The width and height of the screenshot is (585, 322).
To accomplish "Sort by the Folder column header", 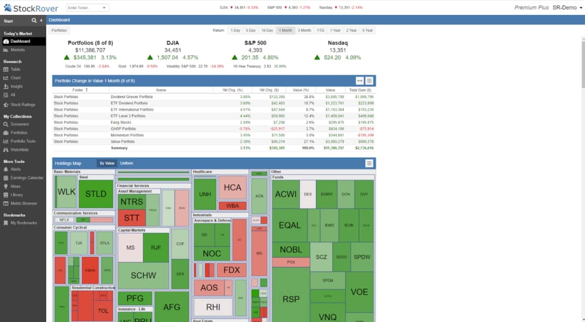I will (80, 90).
